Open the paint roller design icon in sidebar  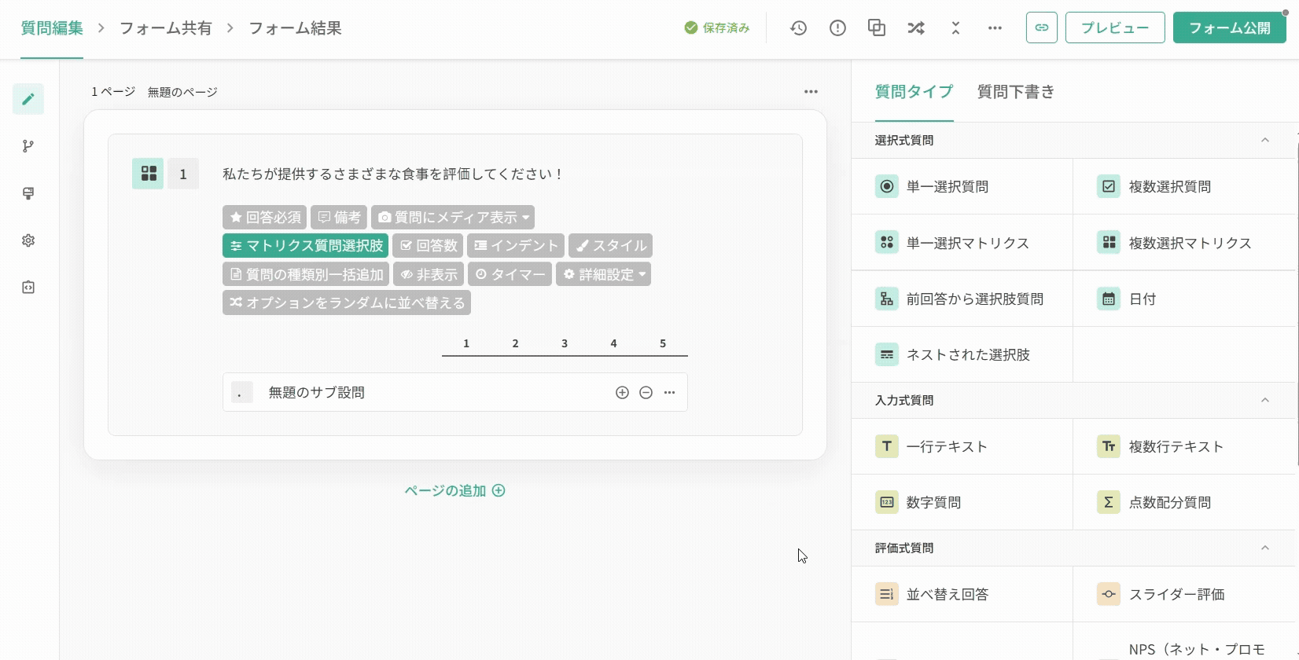28,193
